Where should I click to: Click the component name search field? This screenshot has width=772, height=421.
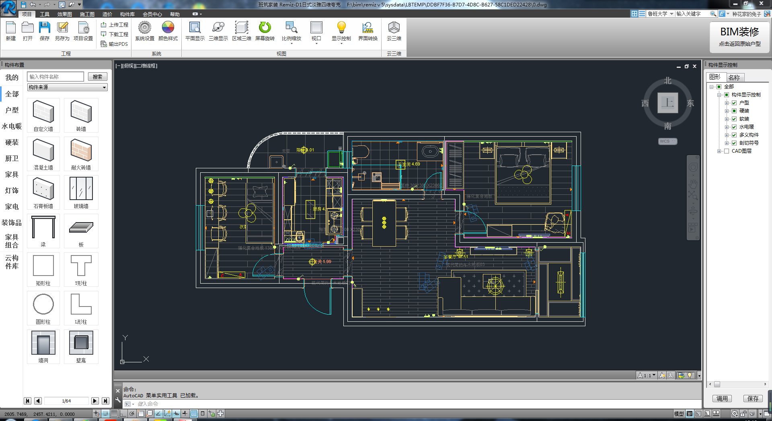55,77
